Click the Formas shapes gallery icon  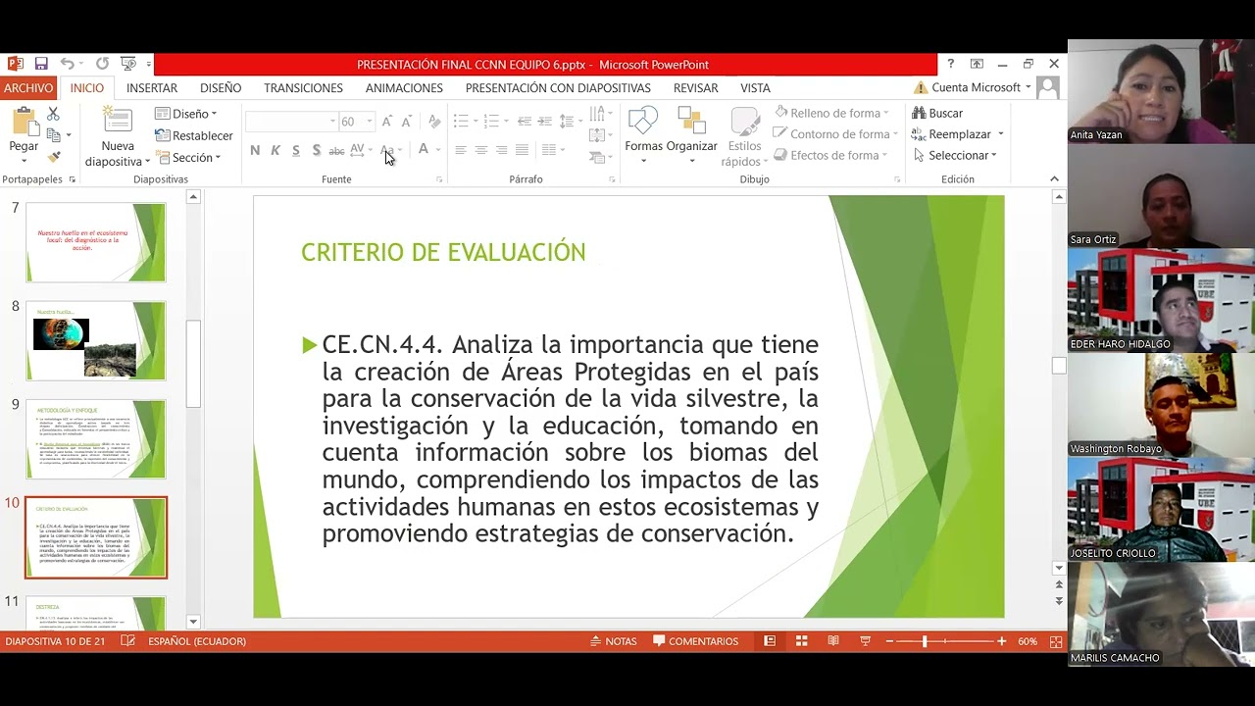(x=643, y=122)
